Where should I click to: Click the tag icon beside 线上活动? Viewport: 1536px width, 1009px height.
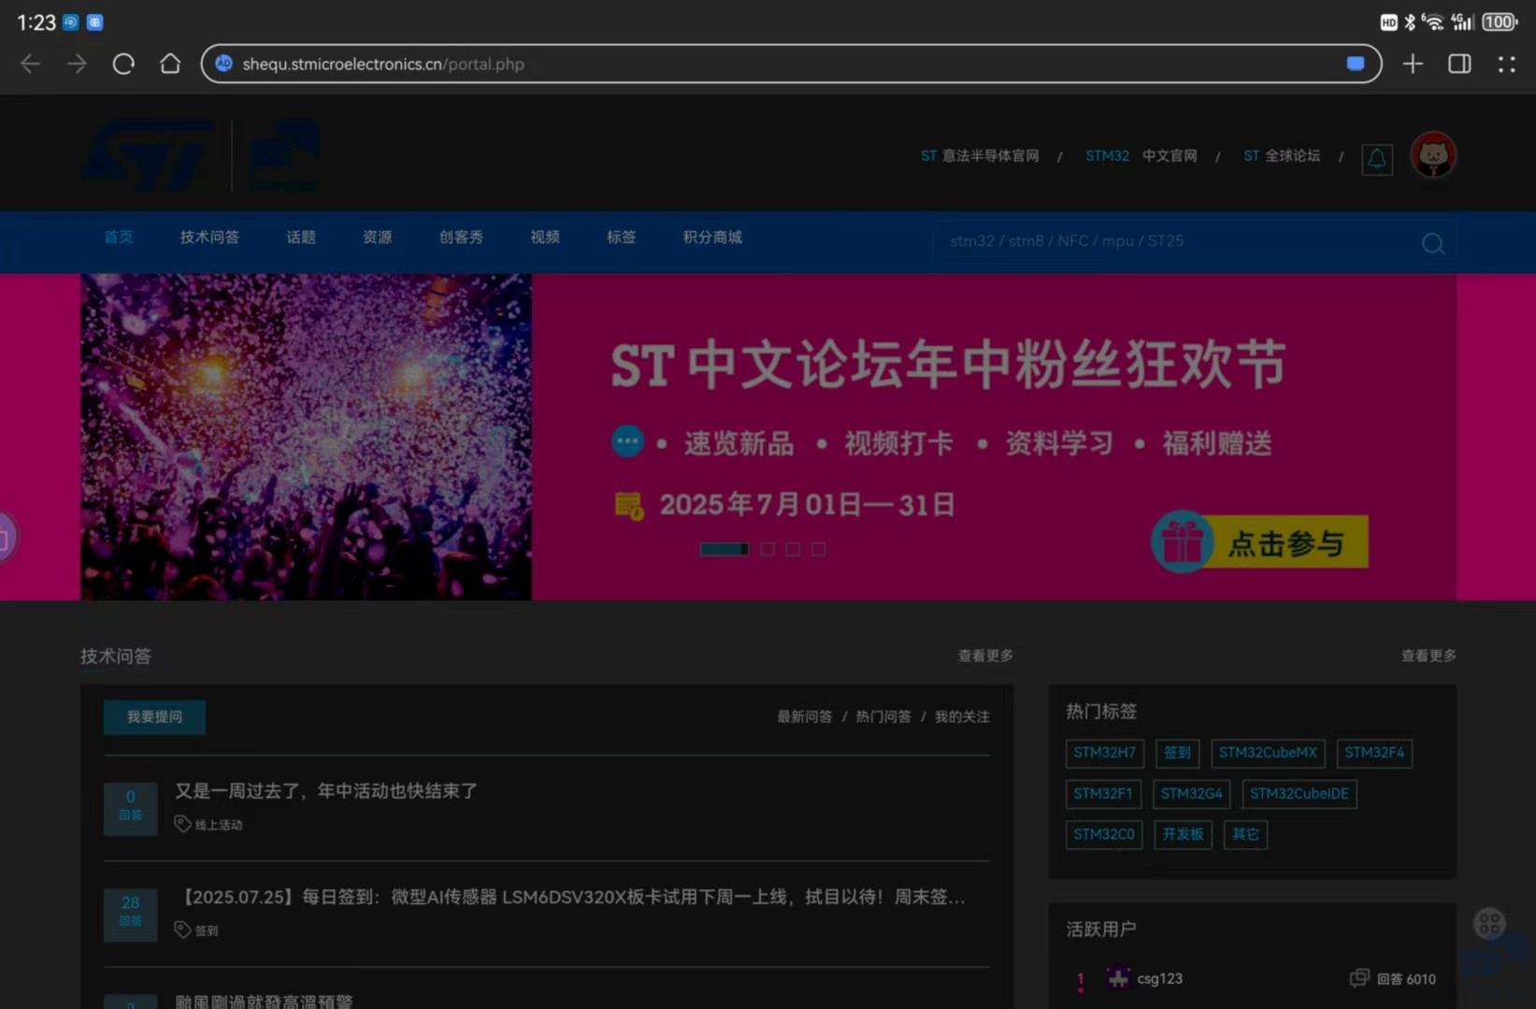pyautogui.click(x=182, y=824)
